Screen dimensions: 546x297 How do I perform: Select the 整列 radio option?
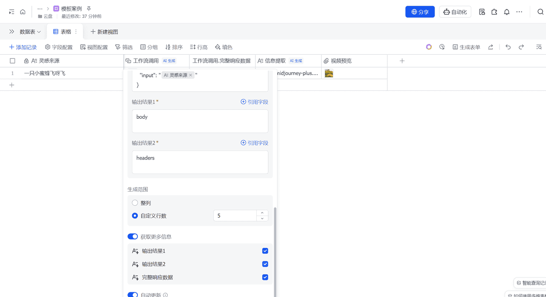pyautogui.click(x=134, y=203)
